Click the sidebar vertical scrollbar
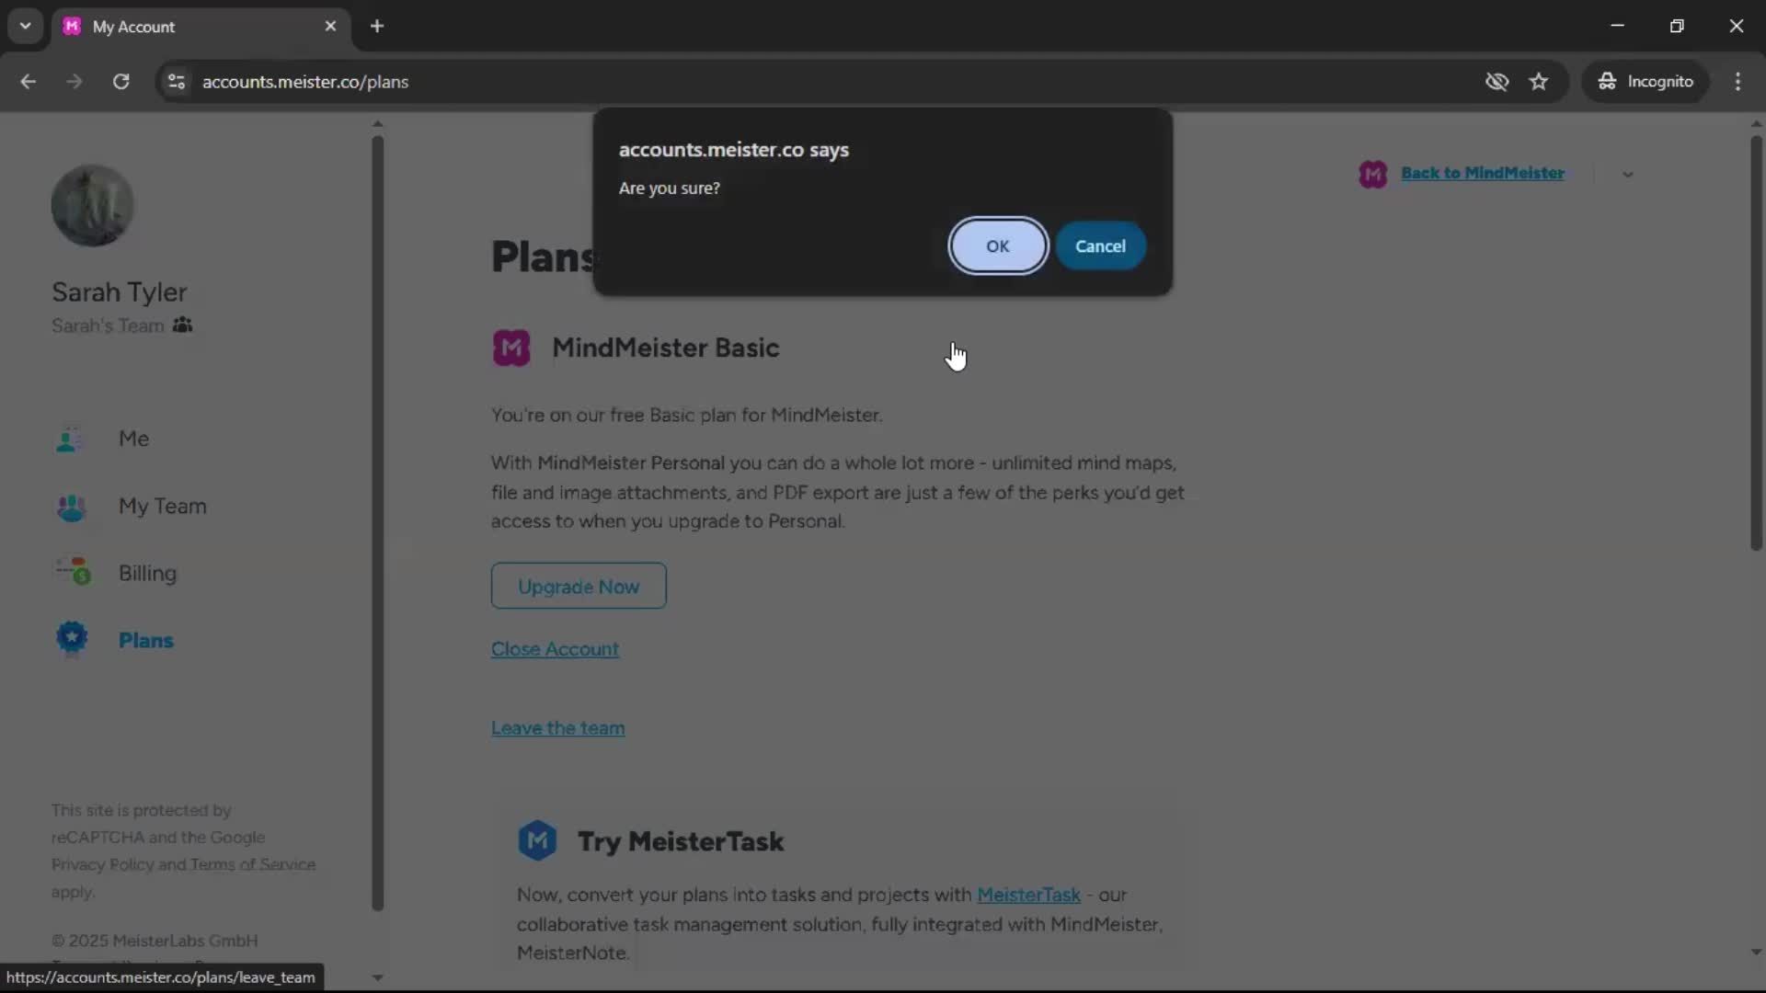Image resolution: width=1766 pixels, height=993 pixels. click(x=377, y=524)
